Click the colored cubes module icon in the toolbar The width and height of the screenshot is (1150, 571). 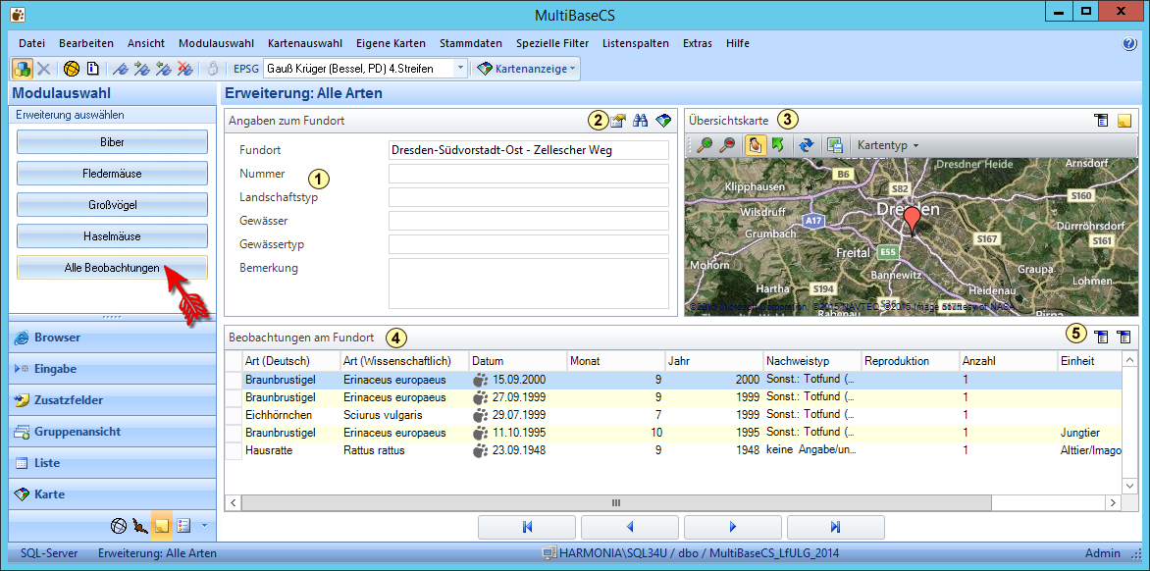tap(23, 69)
